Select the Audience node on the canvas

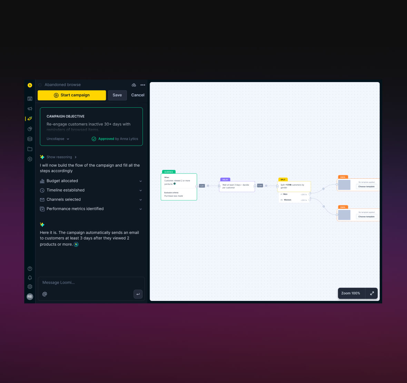[179, 187]
